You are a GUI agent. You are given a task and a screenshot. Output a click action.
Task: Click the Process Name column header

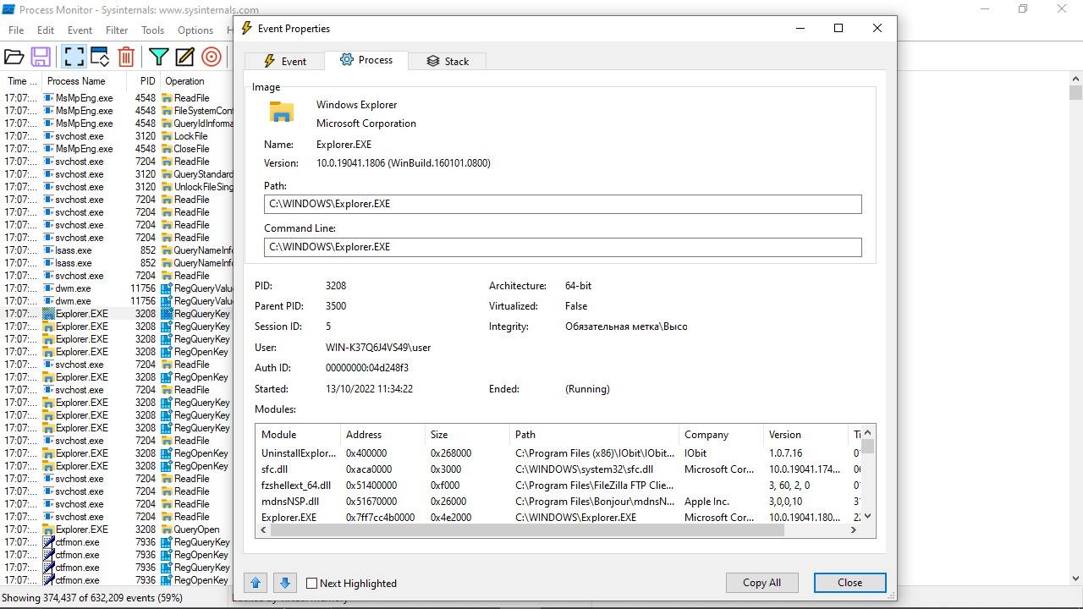click(85, 81)
